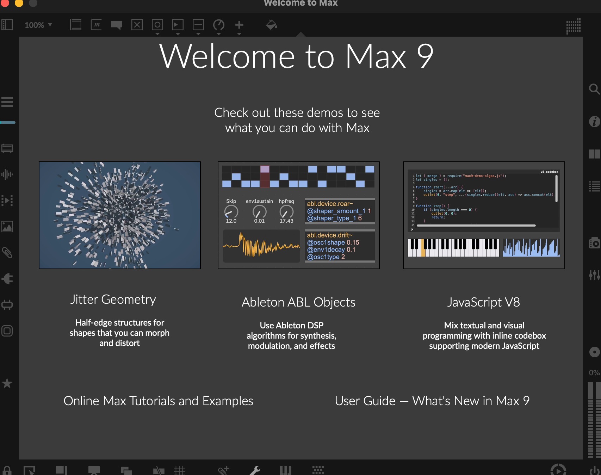601x475 pixels.
Task: Click the new view arrow icon at bottom
Action: click(x=30, y=470)
